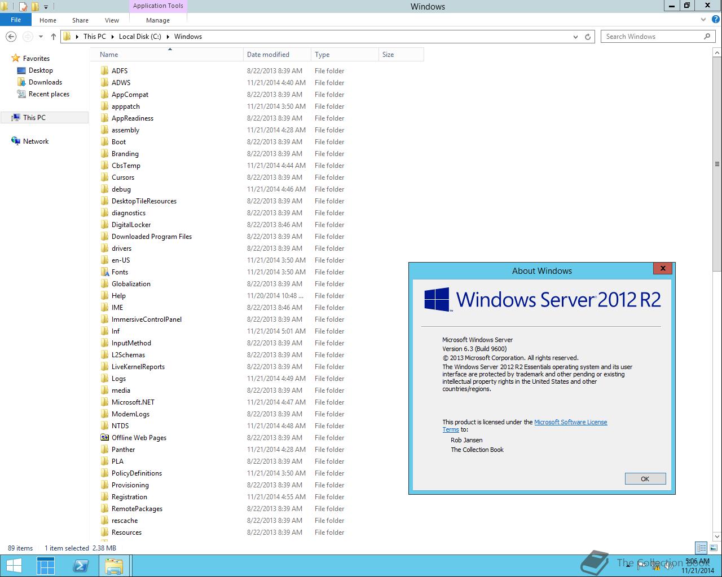
Task: Click the search magnifier icon
Action: coord(707,36)
